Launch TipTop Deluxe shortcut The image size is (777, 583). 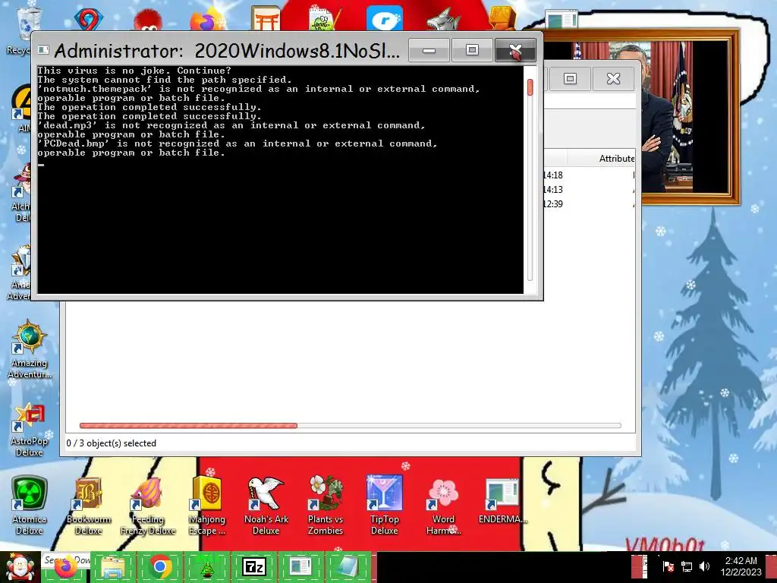(384, 506)
